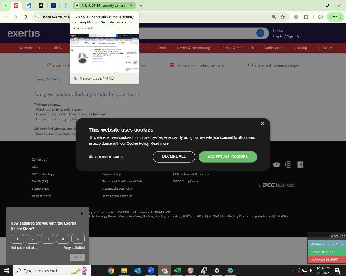Select satisfaction rating 3

(x=48, y=239)
